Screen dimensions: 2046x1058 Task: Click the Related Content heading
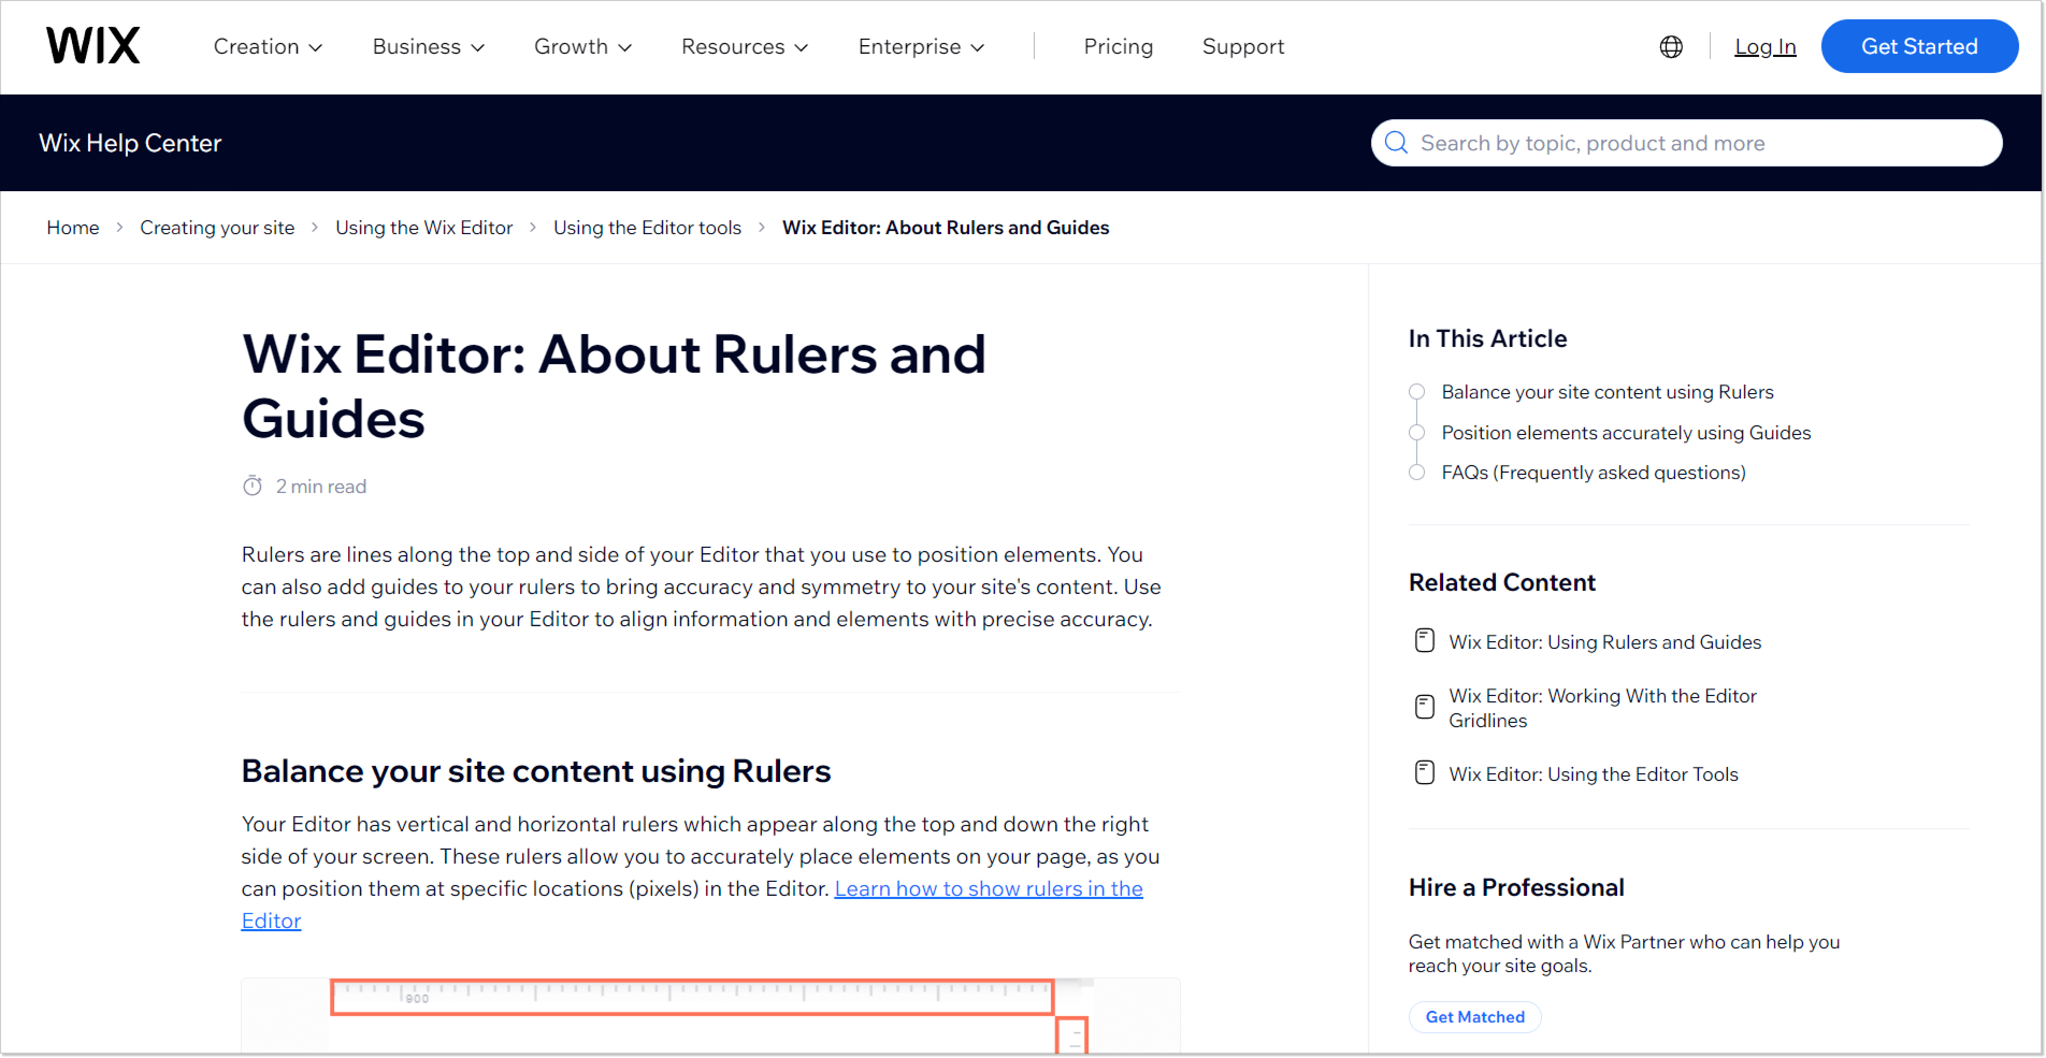click(x=1502, y=582)
